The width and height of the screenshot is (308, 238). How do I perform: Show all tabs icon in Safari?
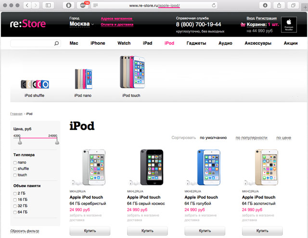coord(293,5)
